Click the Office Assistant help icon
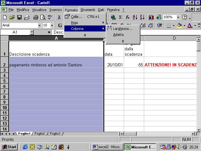Viewport: 201px width, 151px height. click(x=185, y=17)
